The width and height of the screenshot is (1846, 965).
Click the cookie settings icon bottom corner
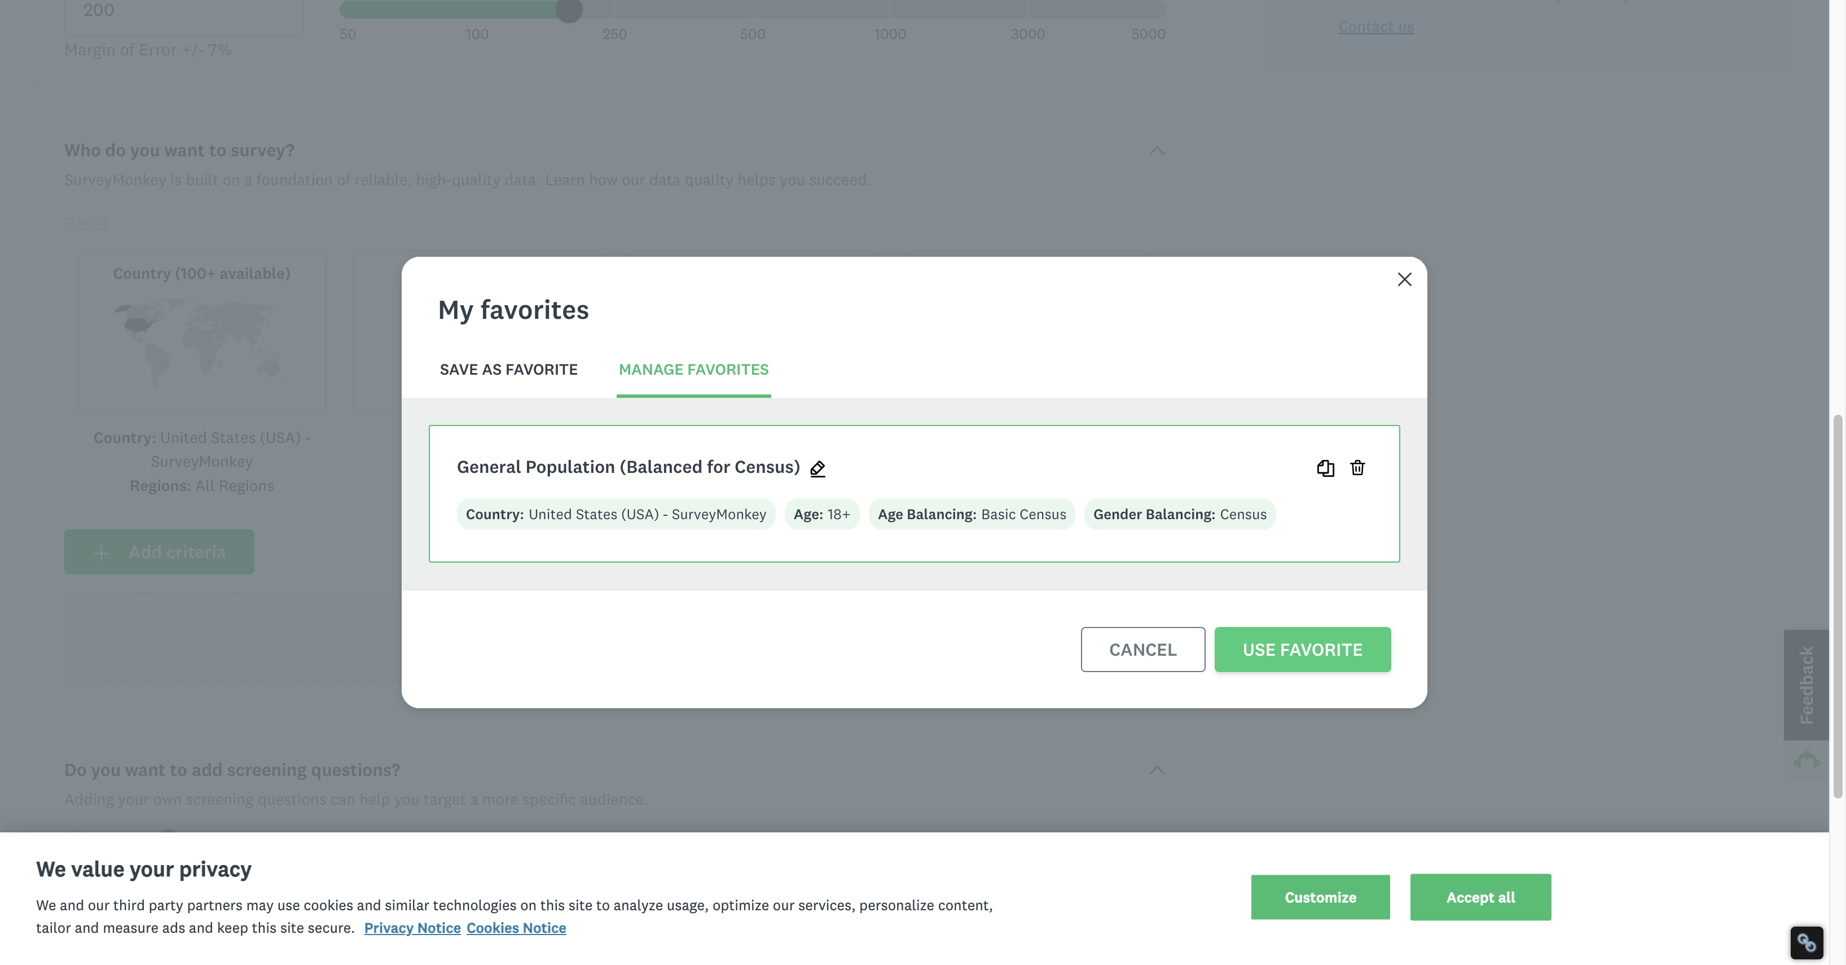coord(1806,942)
